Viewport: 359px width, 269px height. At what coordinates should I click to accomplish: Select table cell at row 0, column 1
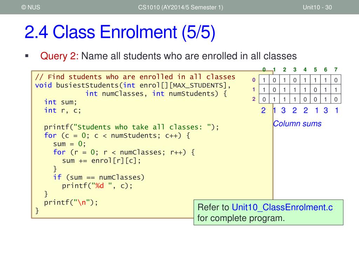[x=274, y=80]
